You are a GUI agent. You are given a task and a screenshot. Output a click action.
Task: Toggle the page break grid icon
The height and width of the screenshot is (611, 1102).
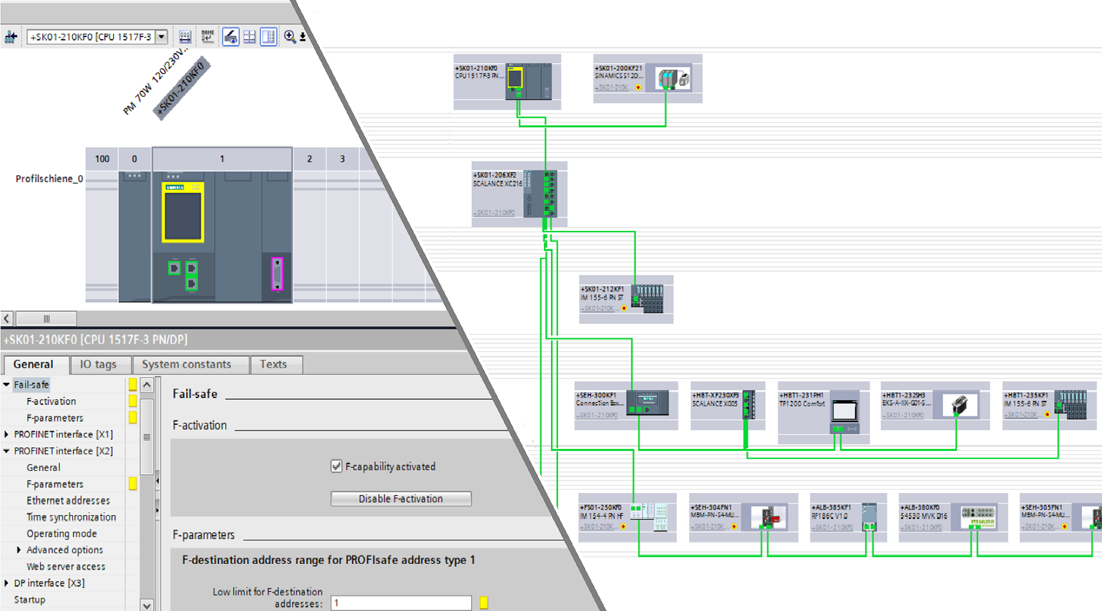250,37
